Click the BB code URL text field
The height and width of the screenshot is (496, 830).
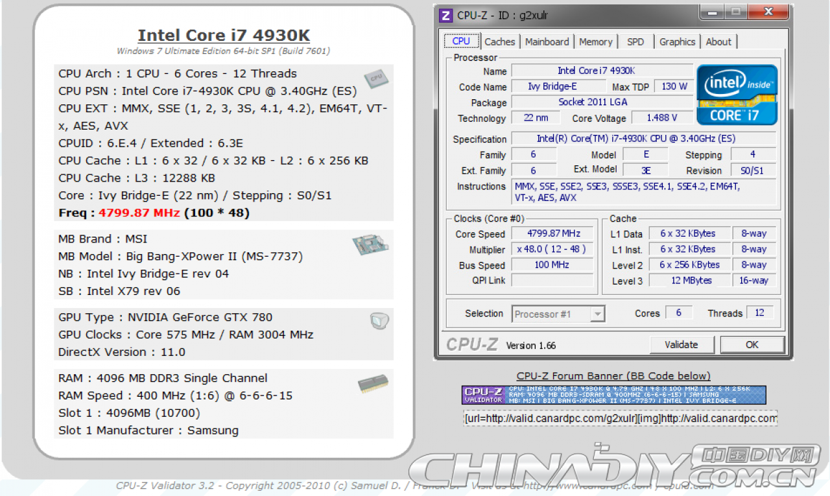620,418
